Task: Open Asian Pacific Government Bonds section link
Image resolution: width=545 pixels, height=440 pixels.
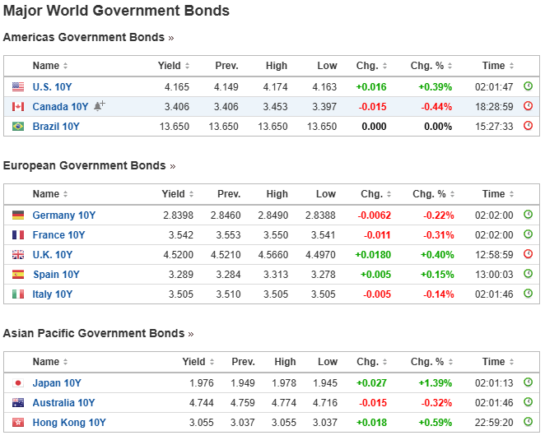Action: point(98,333)
